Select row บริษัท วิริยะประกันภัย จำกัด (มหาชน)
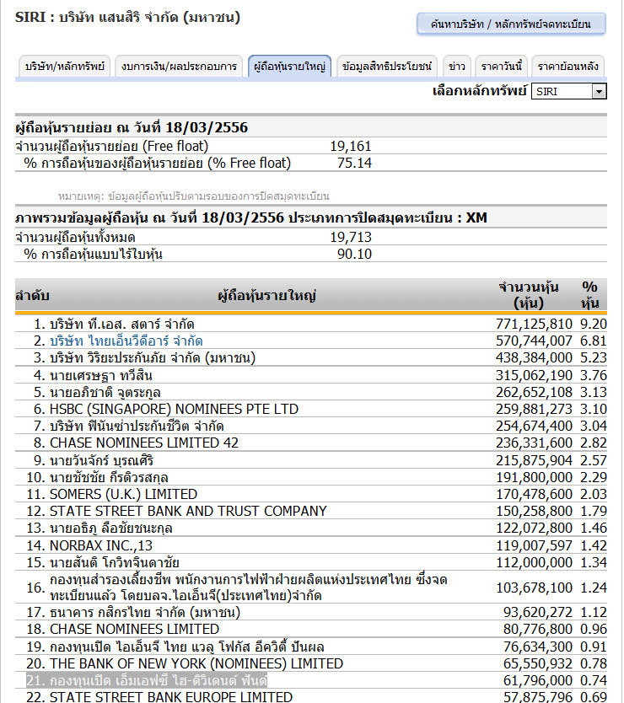This screenshot has width=624, height=703. pyautogui.click(x=311, y=357)
